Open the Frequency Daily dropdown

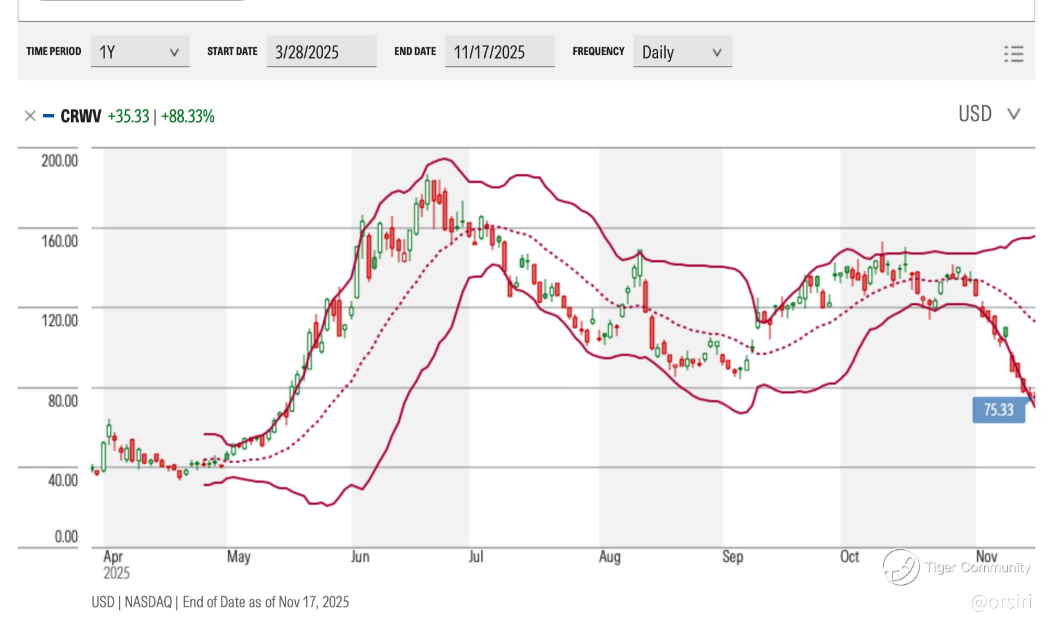[682, 52]
